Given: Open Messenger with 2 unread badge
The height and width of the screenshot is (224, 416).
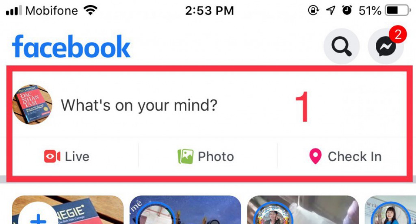Looking at the screenshot, I should [386, 46].
